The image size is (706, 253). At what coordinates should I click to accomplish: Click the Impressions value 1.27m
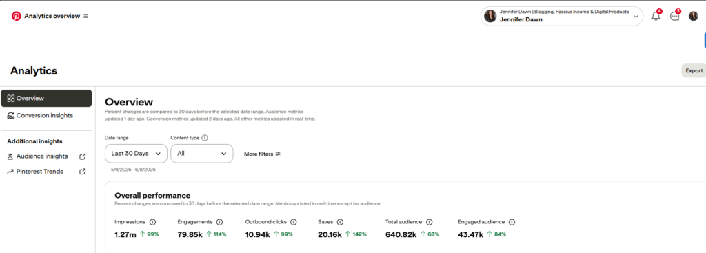tap(125, 234)
